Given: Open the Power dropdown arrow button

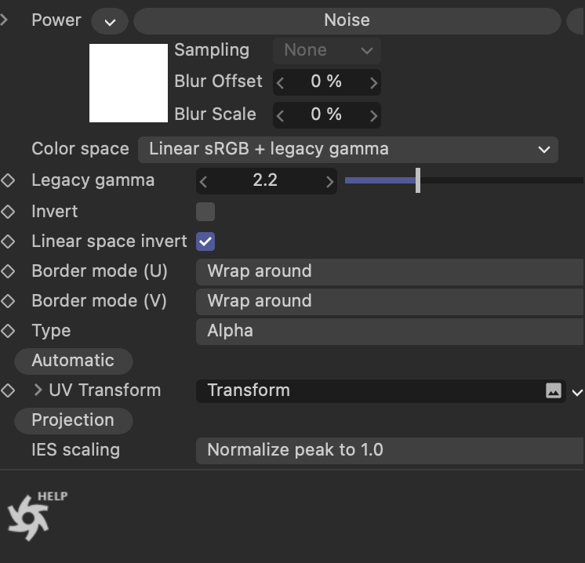Looking at the screenshot, I should (x=110, y=21).
